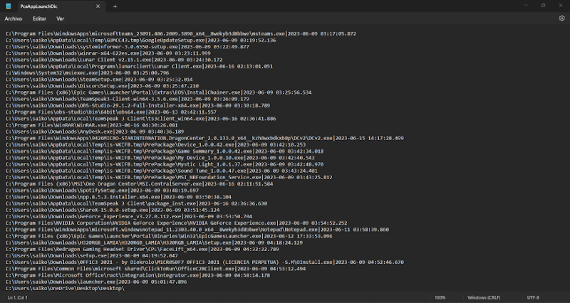Click the Mystic Light_1.0.1.37.exe line
Image resolution: width=570 pixels, height=303 pixels.
click(165, 164)
